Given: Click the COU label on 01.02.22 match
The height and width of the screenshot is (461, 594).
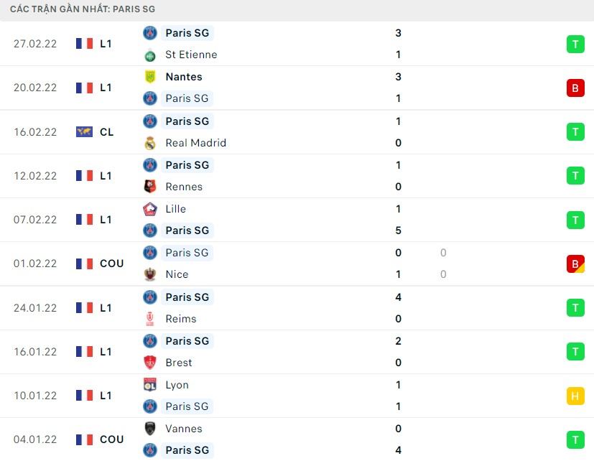Looking at the screenshot, I should click(x=112, y=264).
